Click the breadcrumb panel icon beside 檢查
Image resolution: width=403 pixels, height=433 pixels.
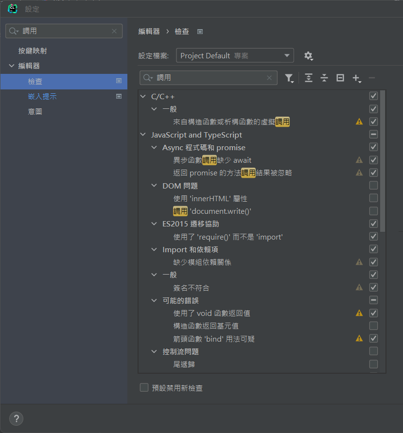coord(200,31)
